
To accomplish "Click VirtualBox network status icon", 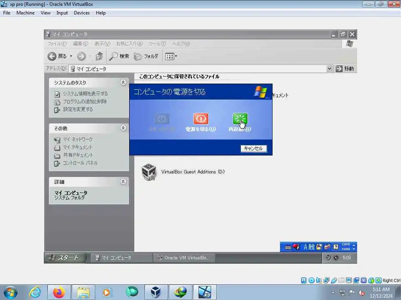I will point(326,280).
